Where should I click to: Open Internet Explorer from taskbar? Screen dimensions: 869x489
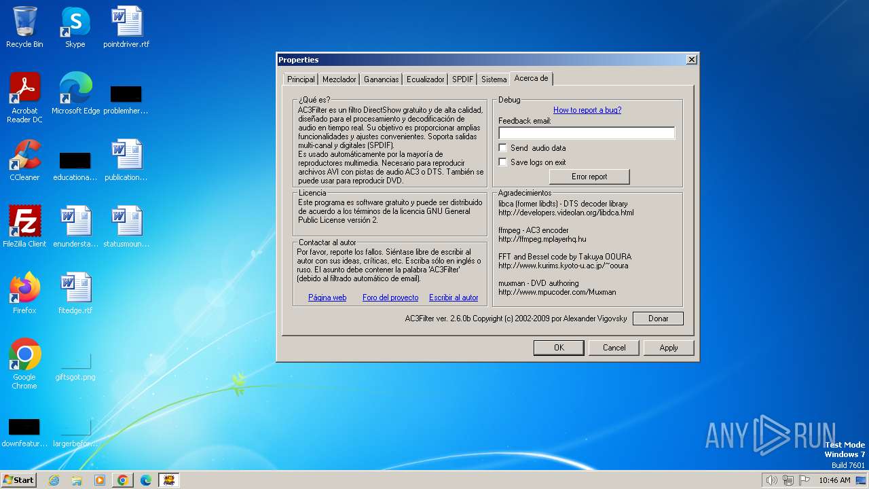click(x=54, y=480)
